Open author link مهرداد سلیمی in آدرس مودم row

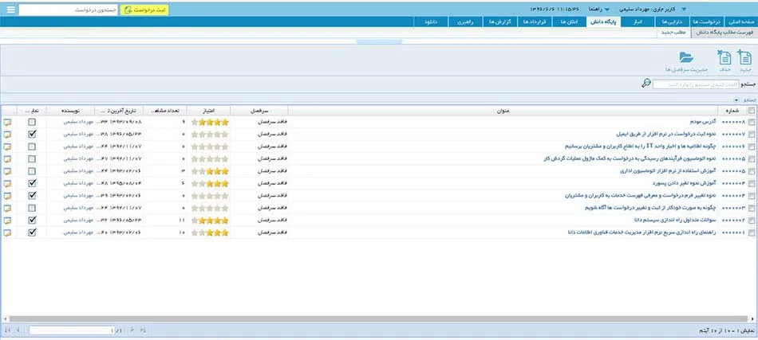coord(77,122)
